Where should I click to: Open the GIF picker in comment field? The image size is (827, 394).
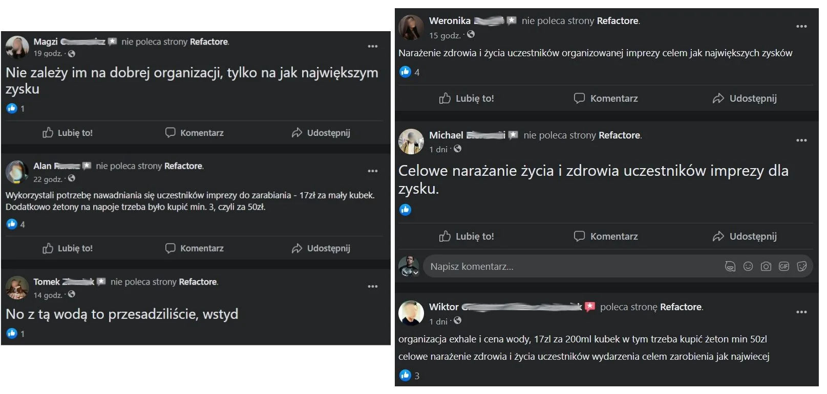click(x=784, y=266)
